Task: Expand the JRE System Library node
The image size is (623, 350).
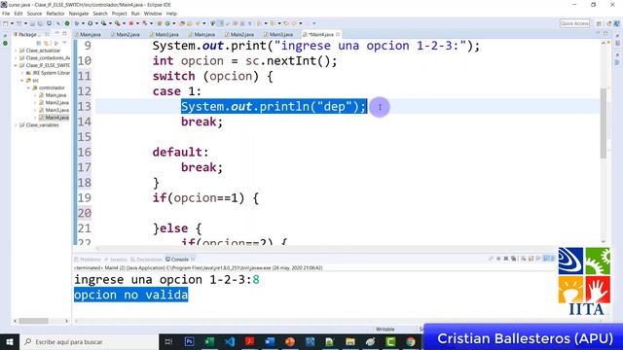Action: click(x=22, y=73)
